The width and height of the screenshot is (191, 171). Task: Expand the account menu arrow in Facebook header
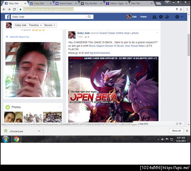click(x=182, y=17)
